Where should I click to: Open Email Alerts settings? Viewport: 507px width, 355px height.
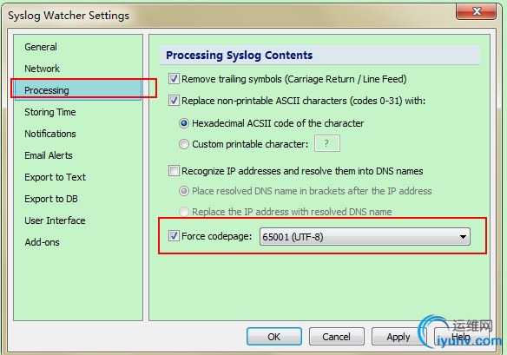[x=49, y=155]
